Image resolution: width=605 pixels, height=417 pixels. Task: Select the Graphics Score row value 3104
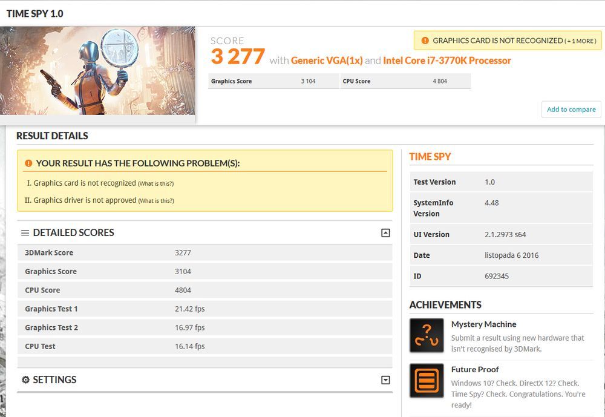(x=183, y=271)
